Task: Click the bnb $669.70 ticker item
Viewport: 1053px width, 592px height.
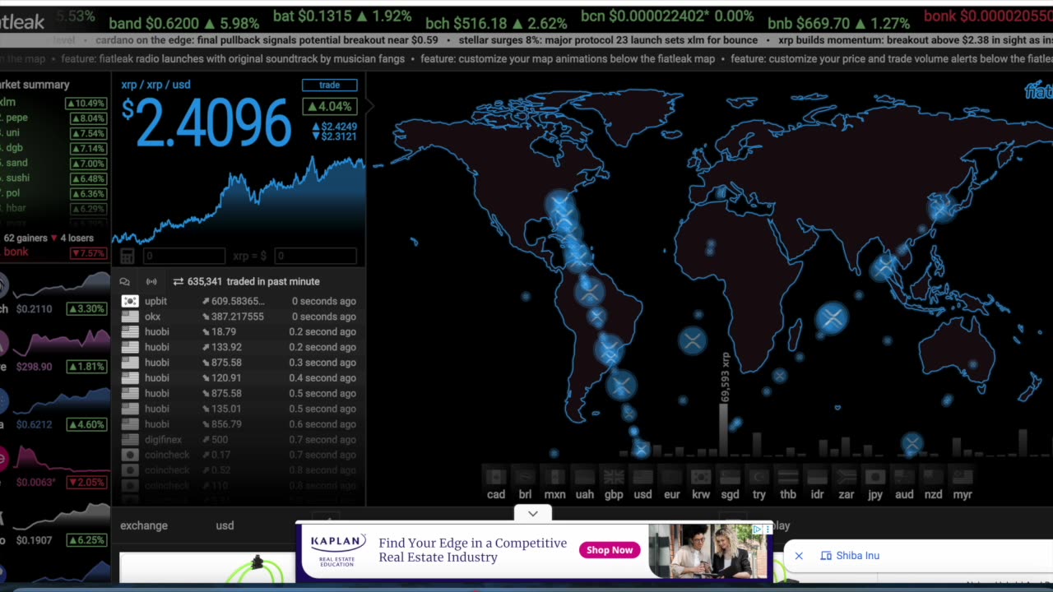Action: [839, 23]
